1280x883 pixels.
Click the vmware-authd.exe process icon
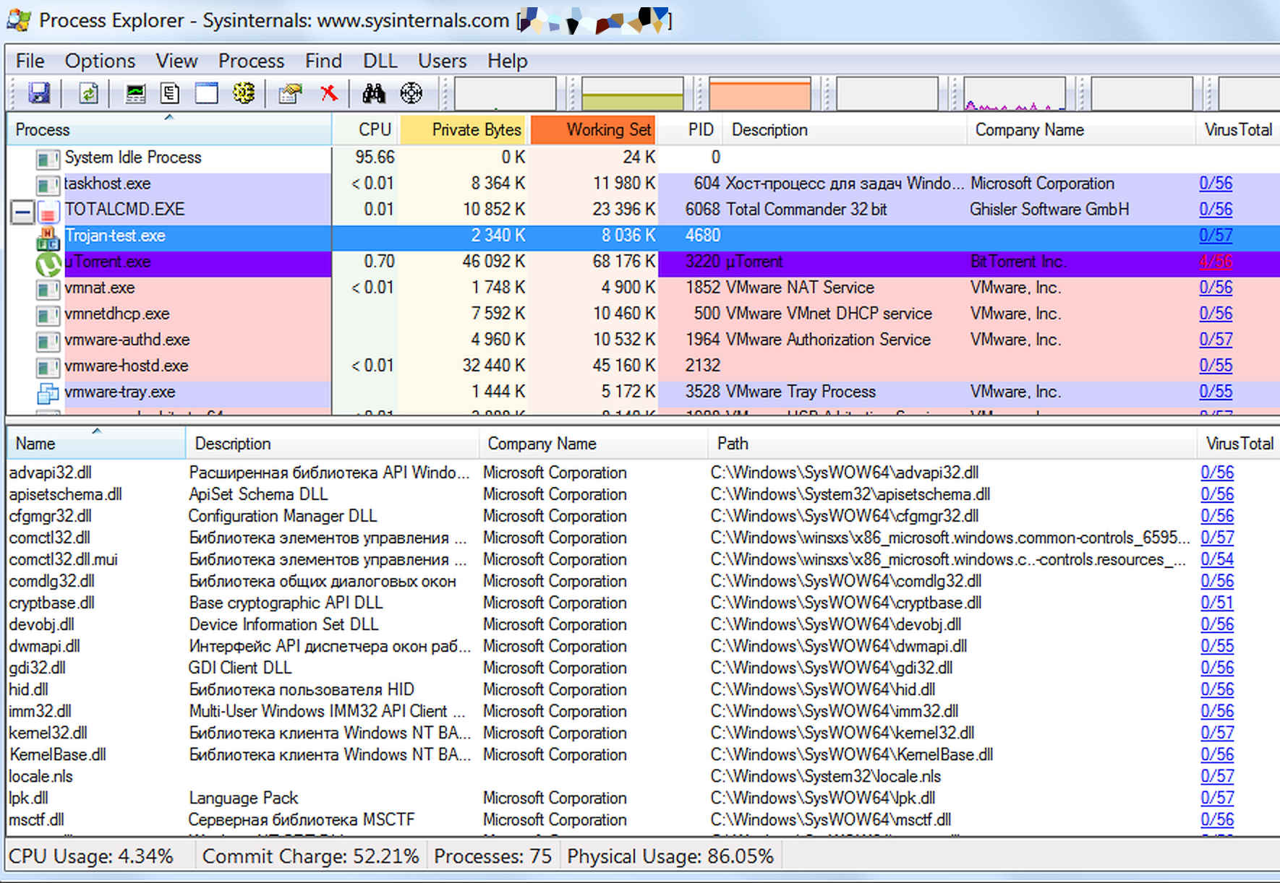pos(48,341)
